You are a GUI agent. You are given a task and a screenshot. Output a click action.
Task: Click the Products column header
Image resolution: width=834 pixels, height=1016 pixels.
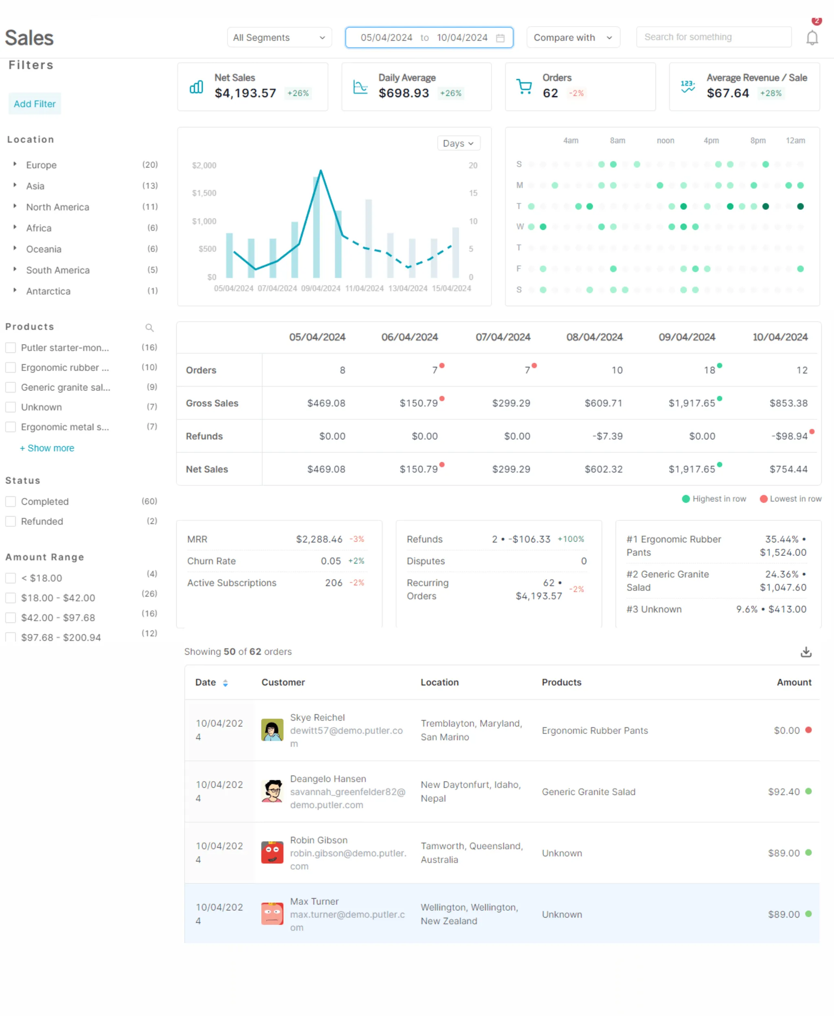561,682
